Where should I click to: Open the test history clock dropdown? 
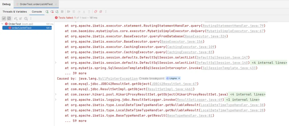(x=26, y=18)
